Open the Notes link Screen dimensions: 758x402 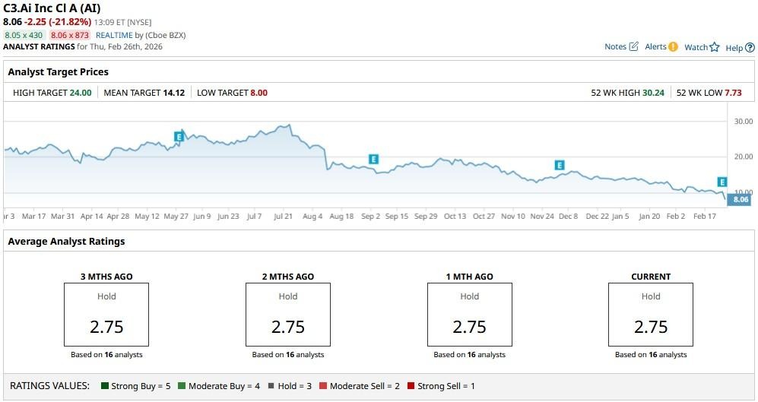pos(615,46)
